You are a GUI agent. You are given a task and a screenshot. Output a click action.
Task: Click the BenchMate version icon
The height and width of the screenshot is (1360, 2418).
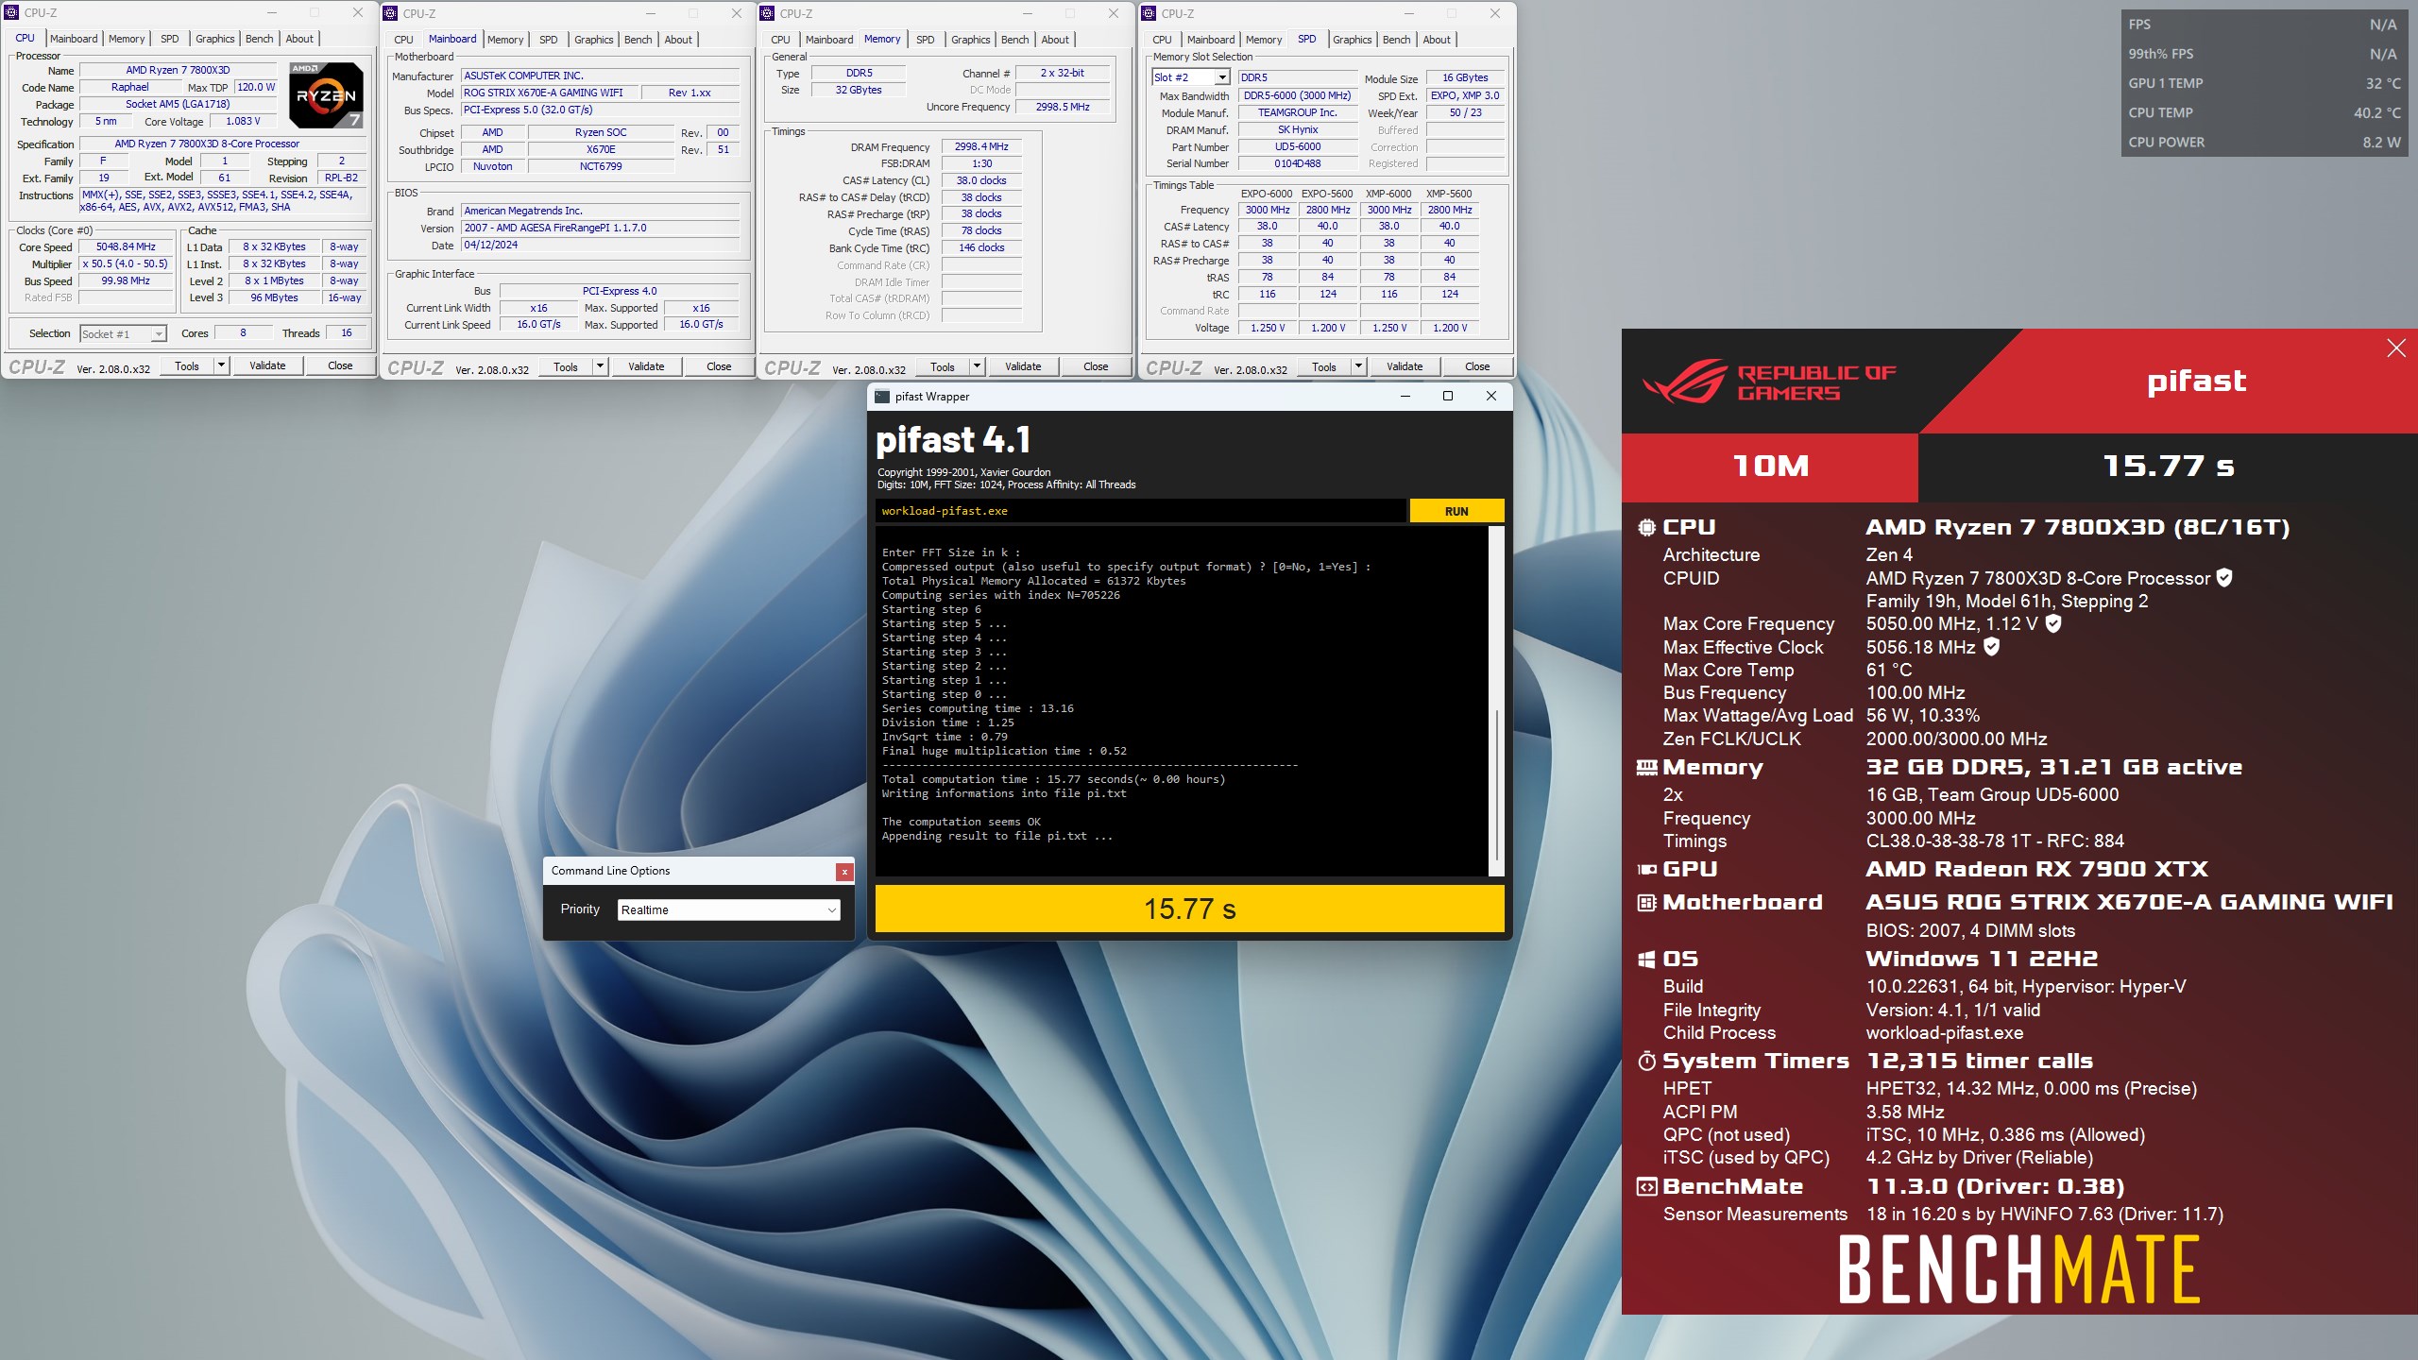click(1646, 1187)
